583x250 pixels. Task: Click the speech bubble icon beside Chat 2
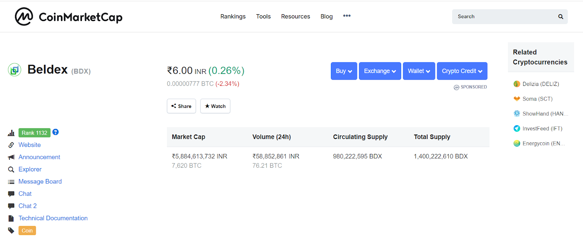click(11, 206)
